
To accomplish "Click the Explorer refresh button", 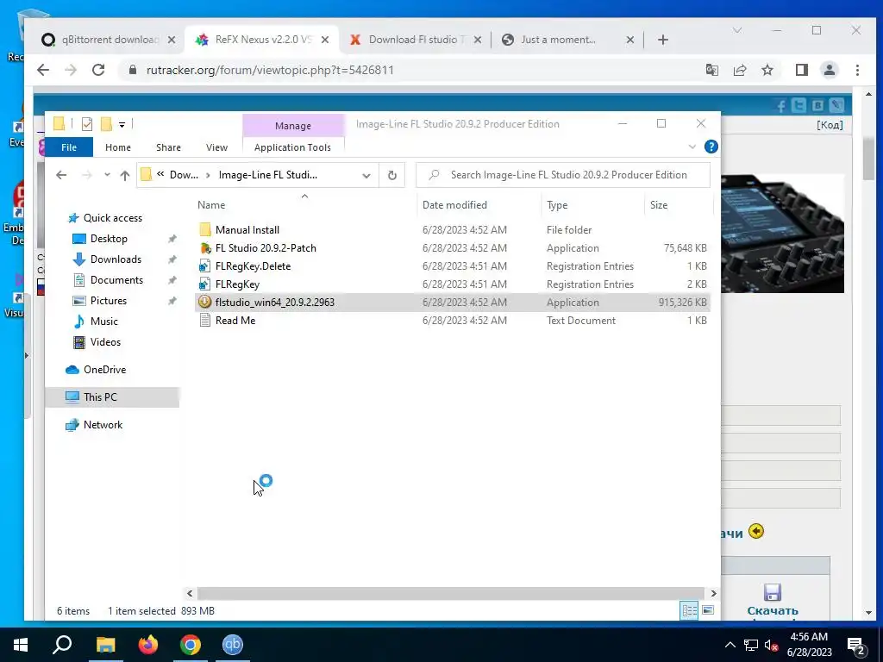I will [392, 175].
